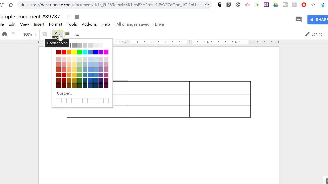Screen dimensions: 328x184
Task: Click the Border width icon
Action: 67,34
